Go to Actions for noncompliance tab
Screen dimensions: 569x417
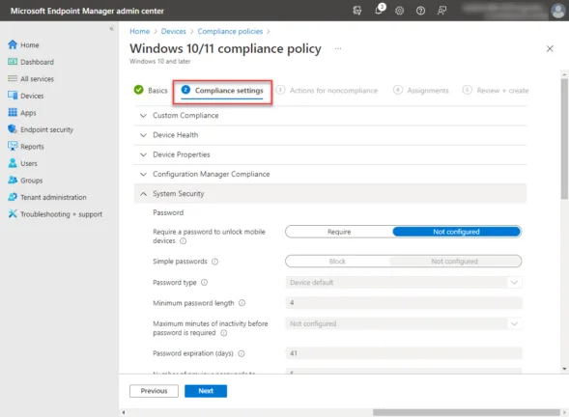(x=327, y=91)
